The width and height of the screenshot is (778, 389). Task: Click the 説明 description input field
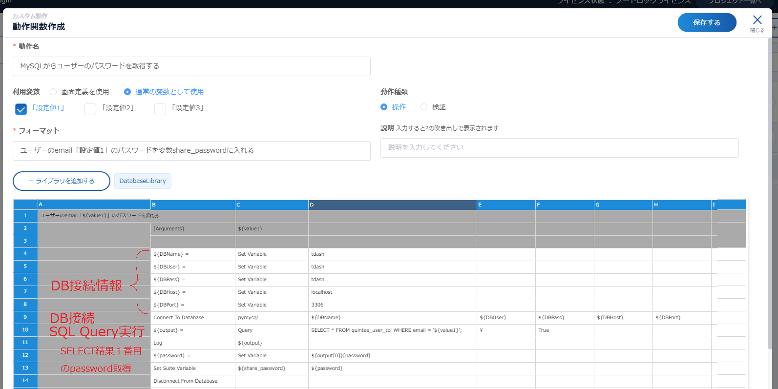point(559,148)
